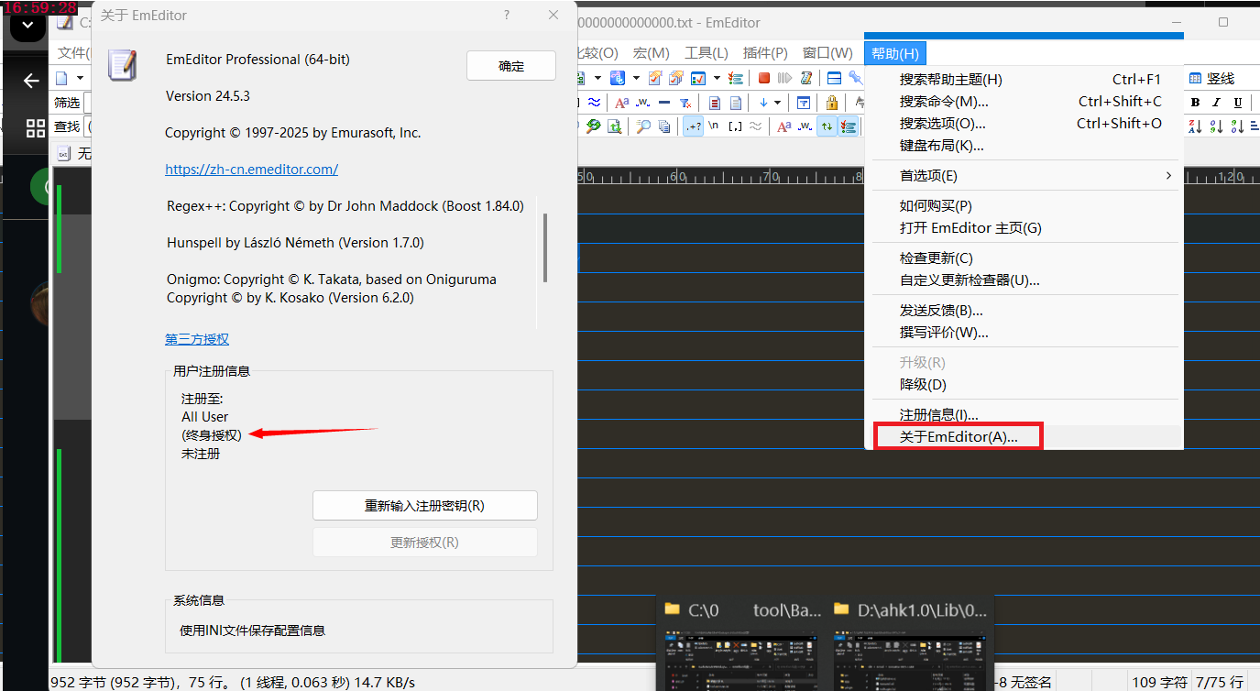Click 重新输入注册密钥(R) button

(424, 506)
